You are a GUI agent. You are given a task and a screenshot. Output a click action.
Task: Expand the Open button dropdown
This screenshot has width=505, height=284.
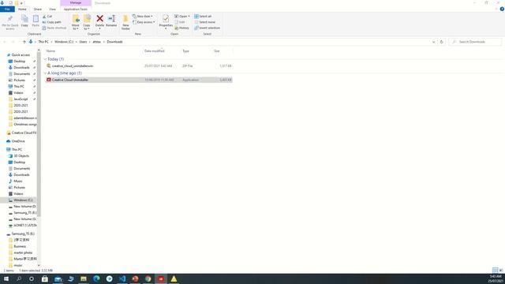[189, 16]
